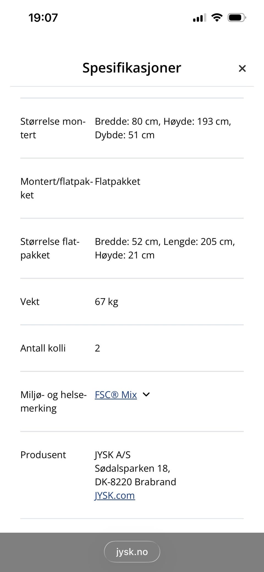Viewport: 264px width, 572px height.
Task: Tap the 19:07 clock
Action: coord(43,18)
